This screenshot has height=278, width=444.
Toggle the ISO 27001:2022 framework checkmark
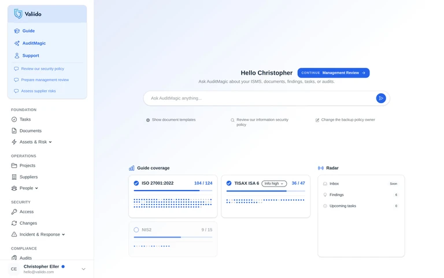136,183
